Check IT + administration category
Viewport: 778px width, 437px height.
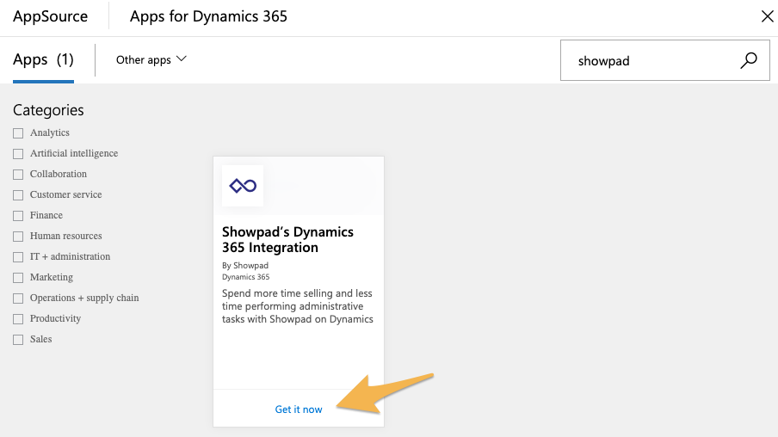(x=18, y=257)
